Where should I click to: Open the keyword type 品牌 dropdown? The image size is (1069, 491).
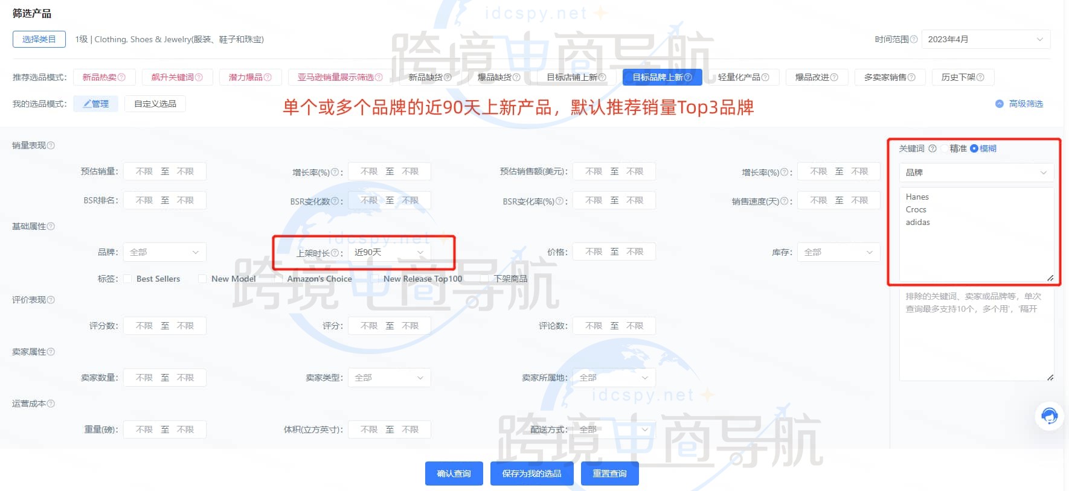pos(977,173)
